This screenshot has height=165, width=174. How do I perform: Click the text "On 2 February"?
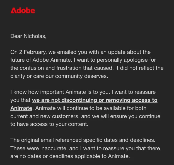(28, 52)
